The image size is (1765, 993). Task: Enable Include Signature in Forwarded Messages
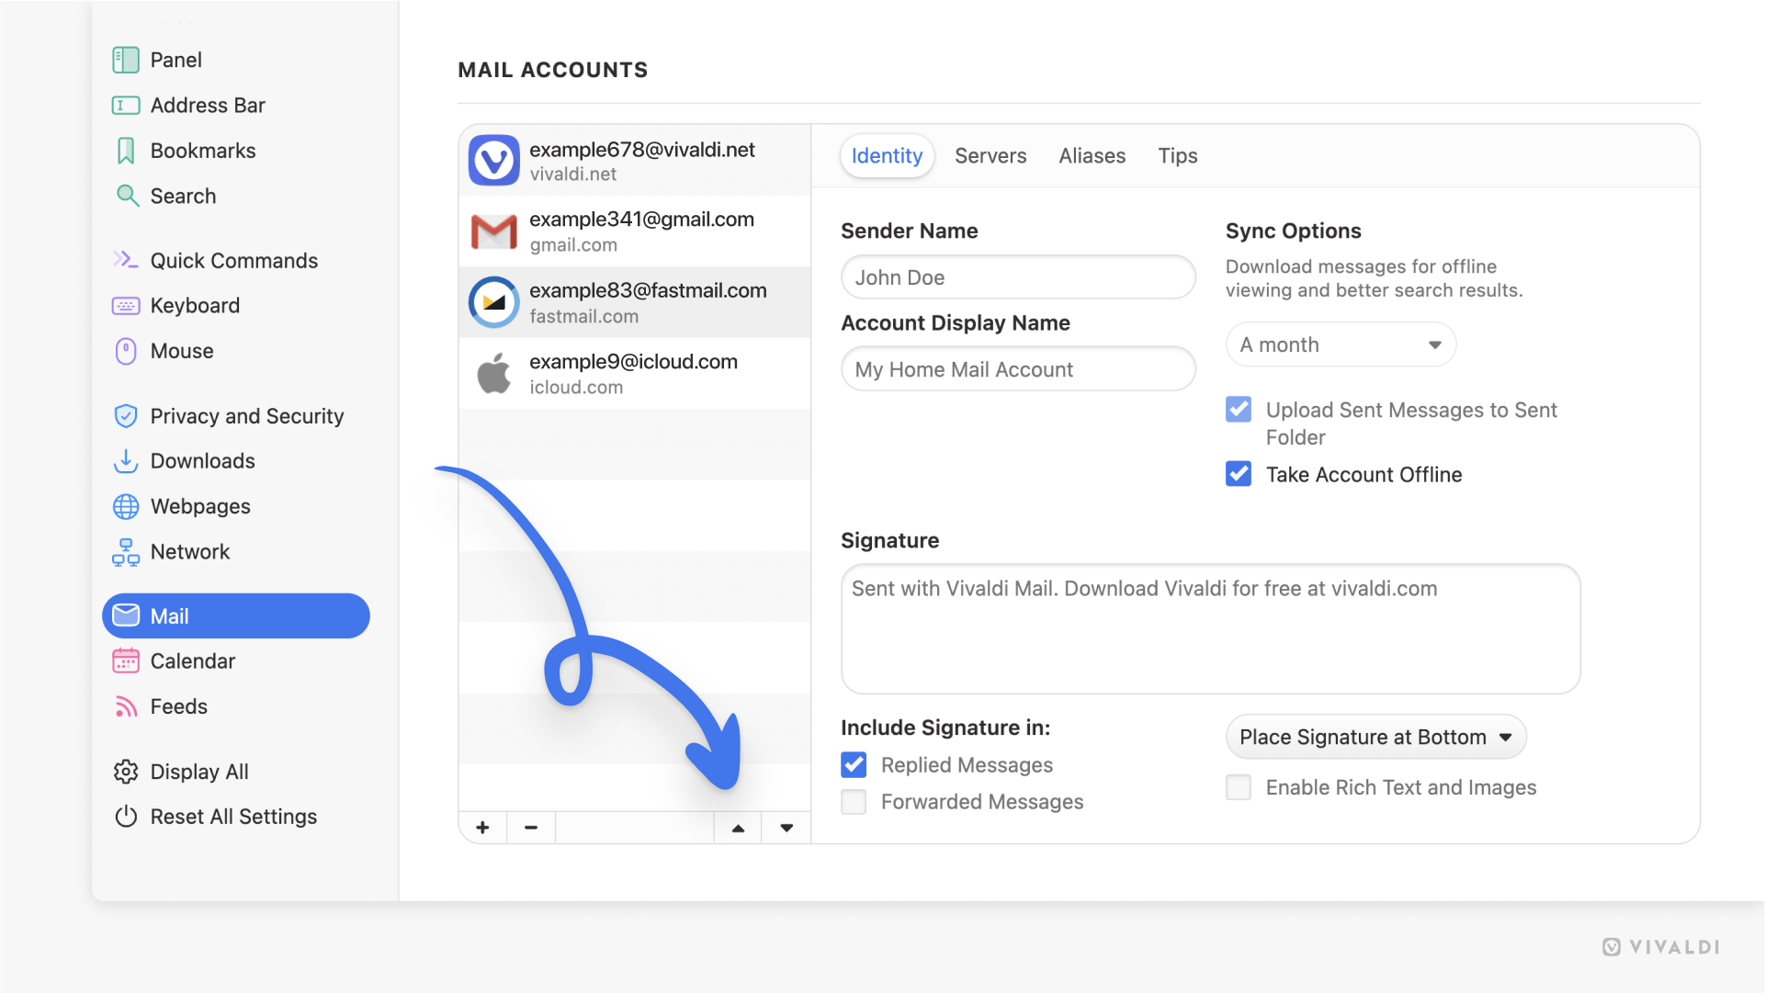click(x=854, y=801)
